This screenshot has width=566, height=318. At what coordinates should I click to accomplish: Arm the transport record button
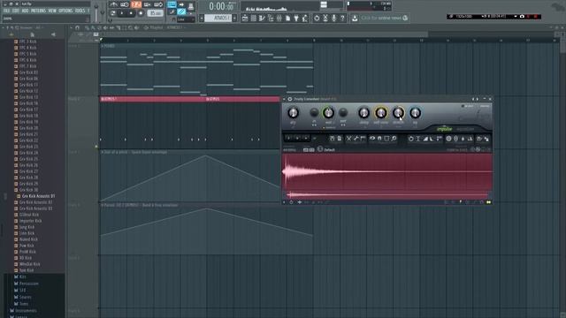141,13
